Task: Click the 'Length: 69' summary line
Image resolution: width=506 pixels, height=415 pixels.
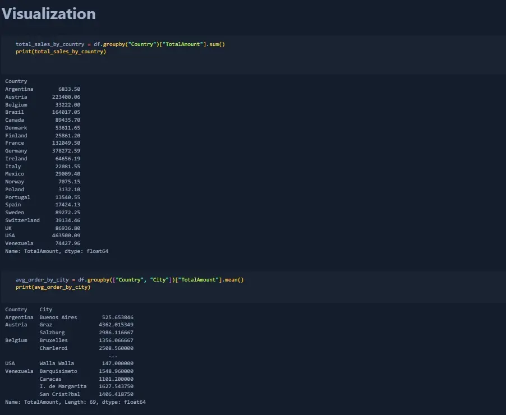Action: 76,402
